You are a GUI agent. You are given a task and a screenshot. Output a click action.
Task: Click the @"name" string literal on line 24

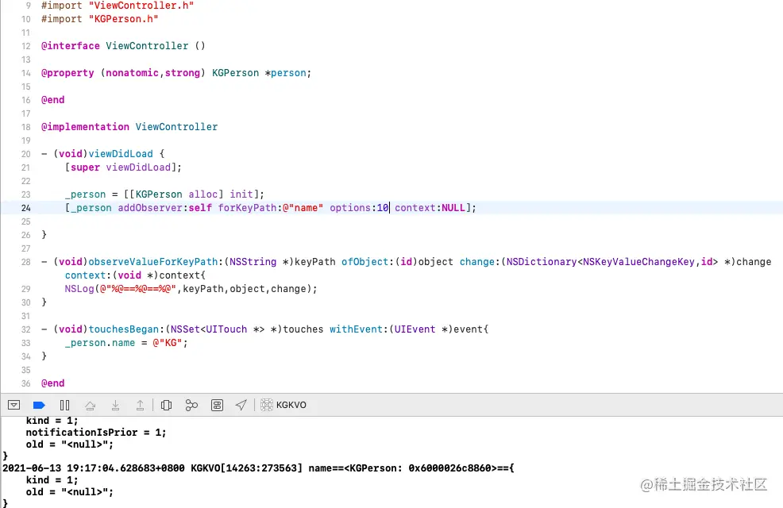[x=303, y=208]
